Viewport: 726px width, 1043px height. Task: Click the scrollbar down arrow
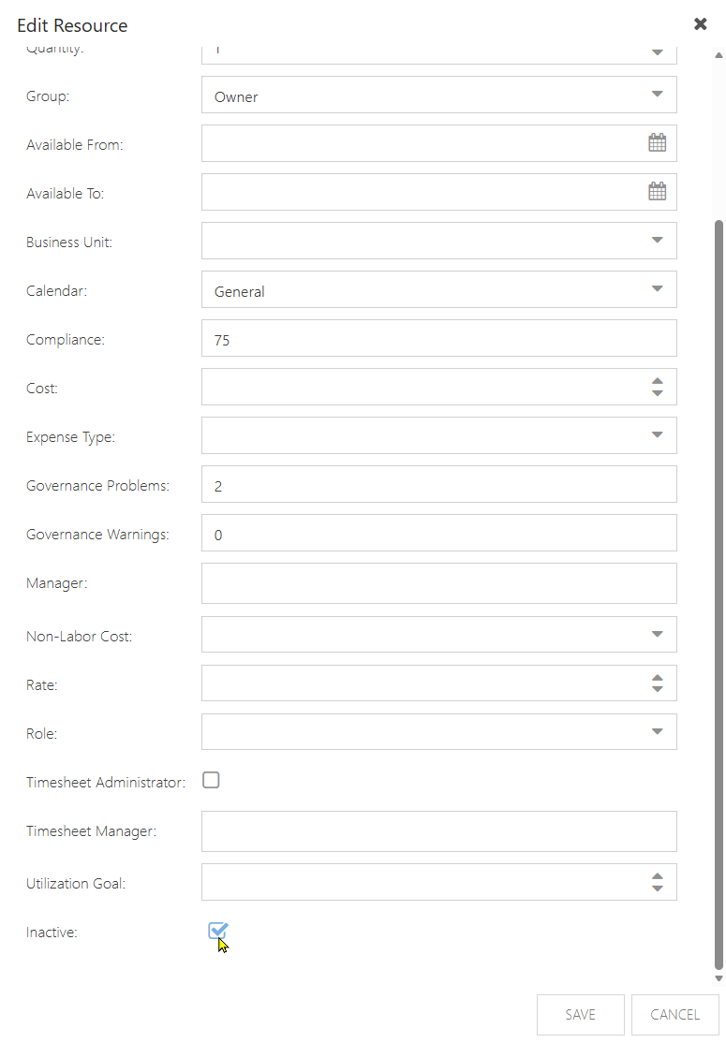pyautogui.click(x=718, y=978)
